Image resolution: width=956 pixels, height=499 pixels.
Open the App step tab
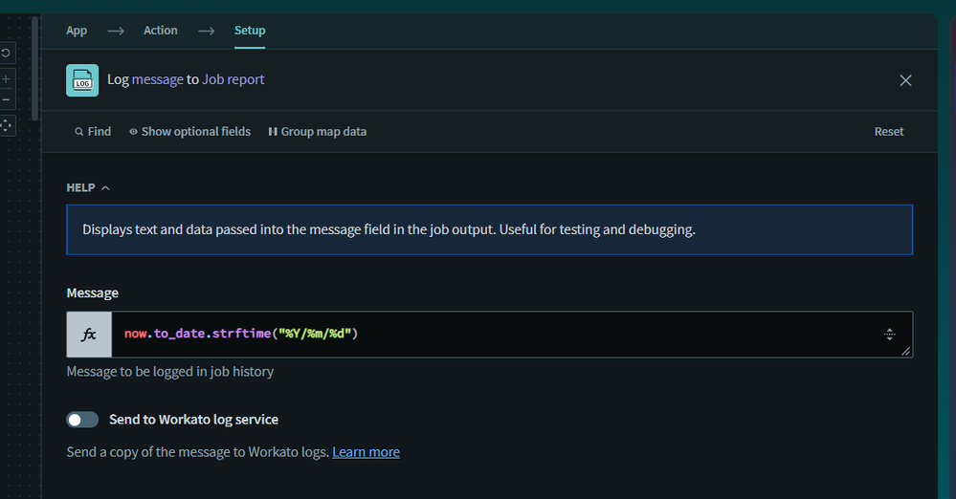pyautogui.click(x=77, y=31)
